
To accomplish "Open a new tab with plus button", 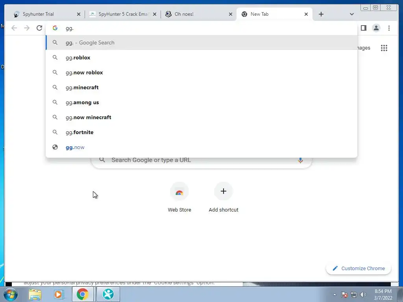I will point(321,14).
